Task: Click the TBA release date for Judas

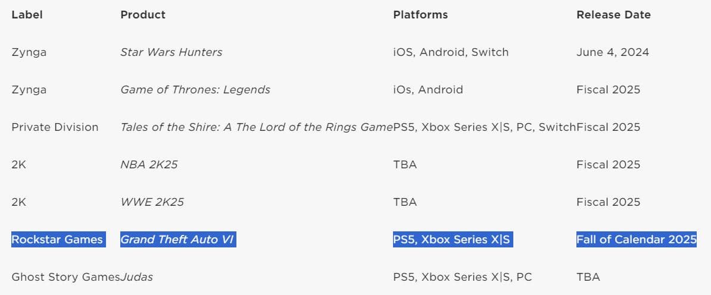Action: click(x=588, y=277)
